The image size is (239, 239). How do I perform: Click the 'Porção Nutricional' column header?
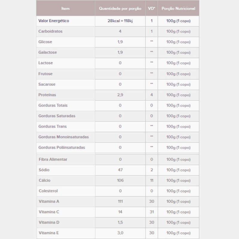pyautogui.click(x=178, y=8)
